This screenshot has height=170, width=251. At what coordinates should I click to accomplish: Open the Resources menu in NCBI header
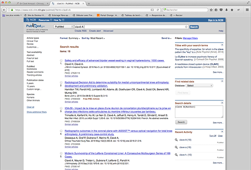coord(45,20)
